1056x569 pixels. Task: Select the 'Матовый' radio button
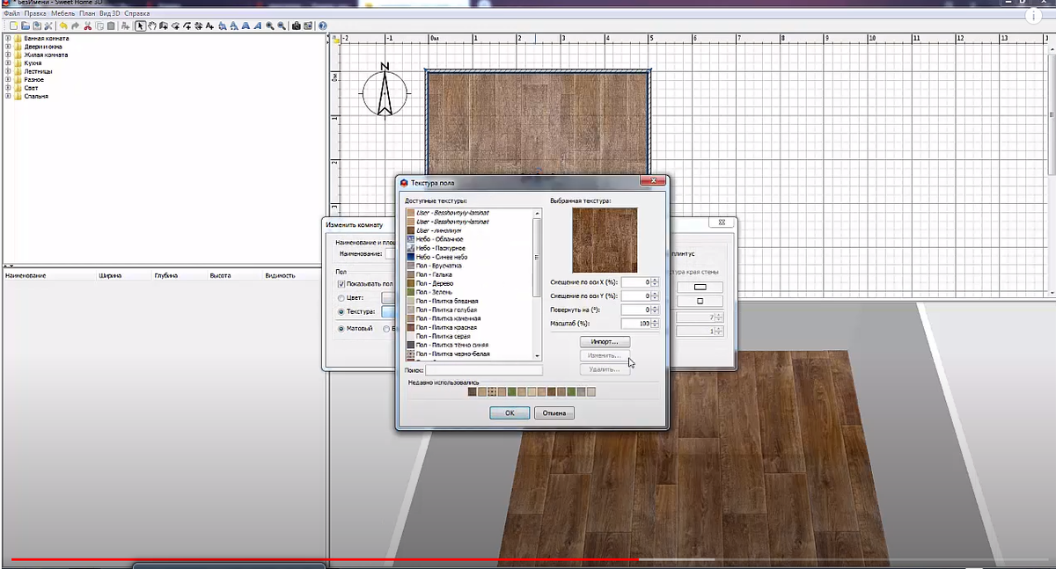(341, 329)
